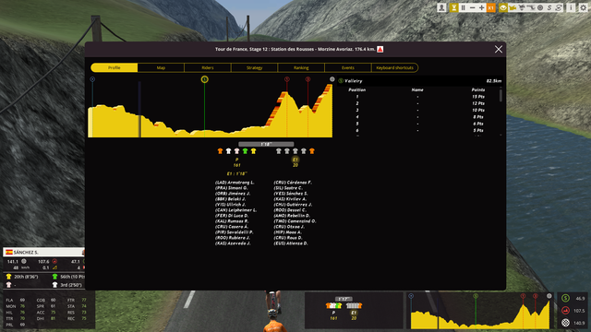This screenshot has width=591, height=332.
Task: Select rider Atienza D. in breakaway list
Action: 291,243
